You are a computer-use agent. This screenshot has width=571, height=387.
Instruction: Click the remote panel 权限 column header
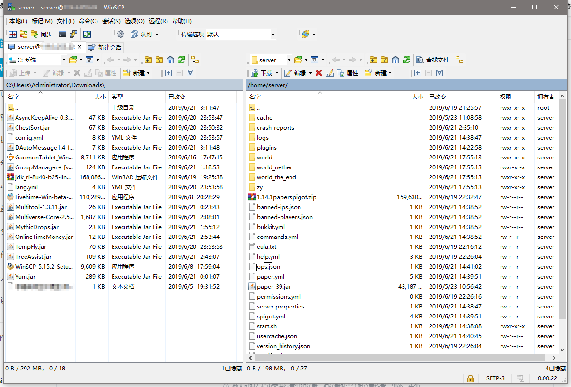515,97
